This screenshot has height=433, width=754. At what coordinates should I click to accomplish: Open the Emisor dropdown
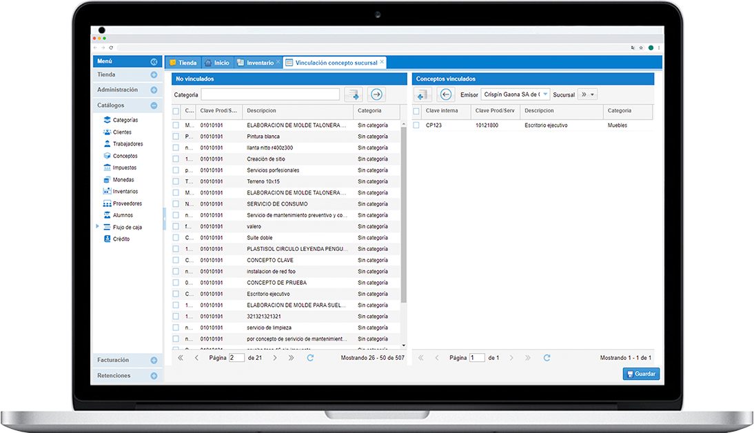point(545,94)
